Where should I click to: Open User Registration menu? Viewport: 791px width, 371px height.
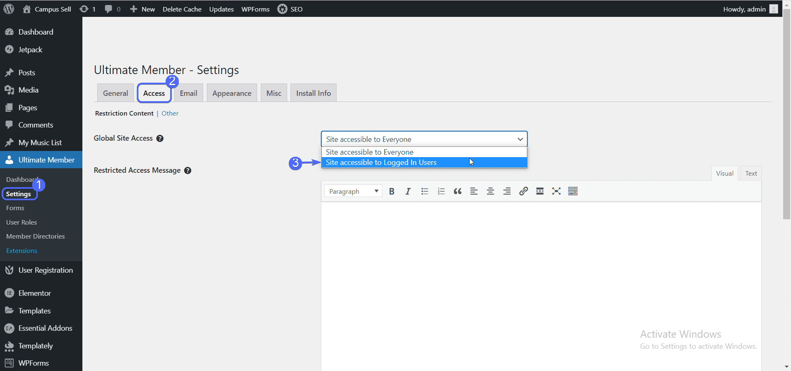click(x=41, y=270)
